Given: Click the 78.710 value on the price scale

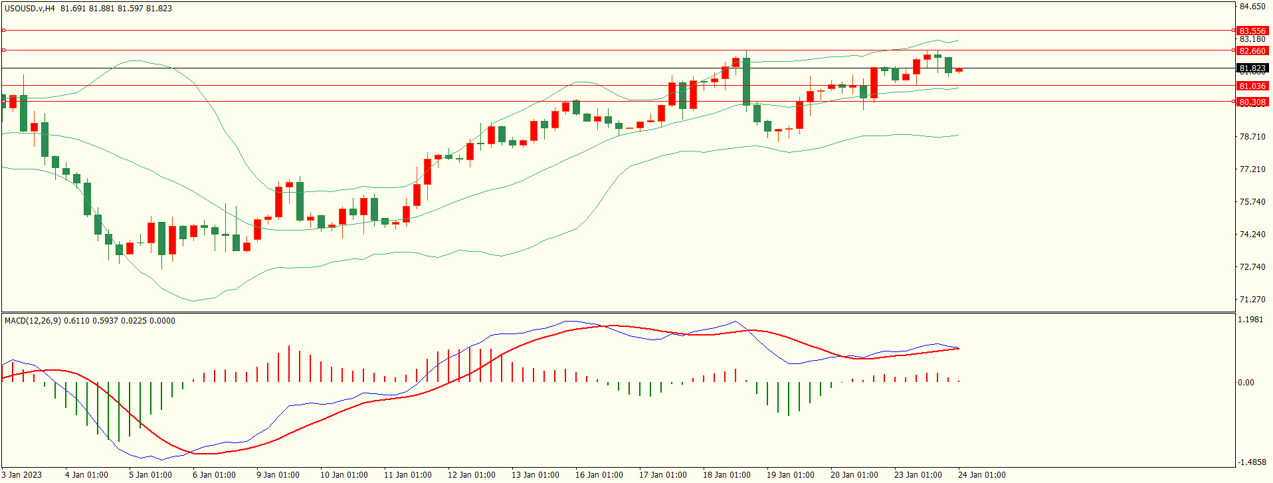Looking at the screenshot, I should 1252,137.
